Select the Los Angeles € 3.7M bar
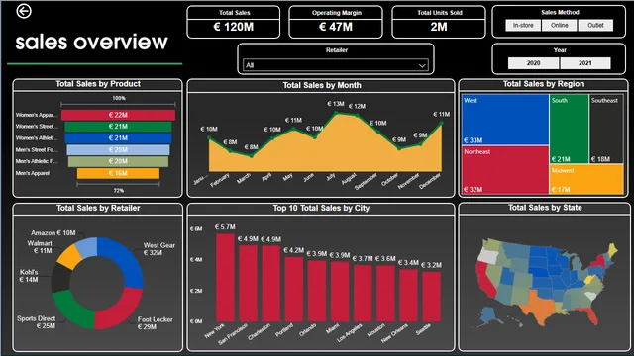This screenshot has width=634, height=356. (363, 293)
